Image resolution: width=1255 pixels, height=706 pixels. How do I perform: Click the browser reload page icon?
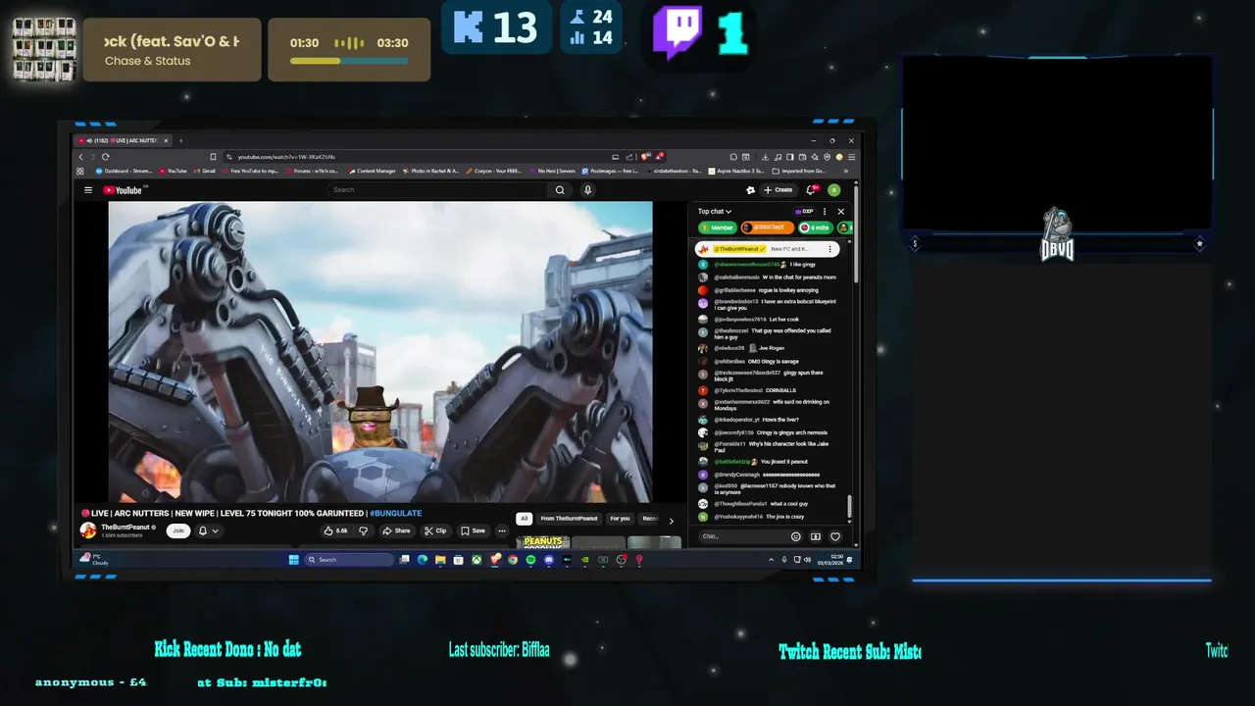(106, 157)
